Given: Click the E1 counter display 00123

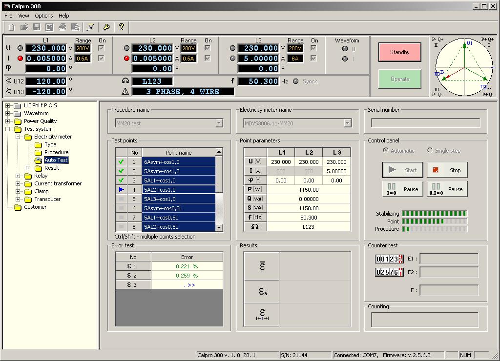Looking at the screenshot, I should (389, 259).
